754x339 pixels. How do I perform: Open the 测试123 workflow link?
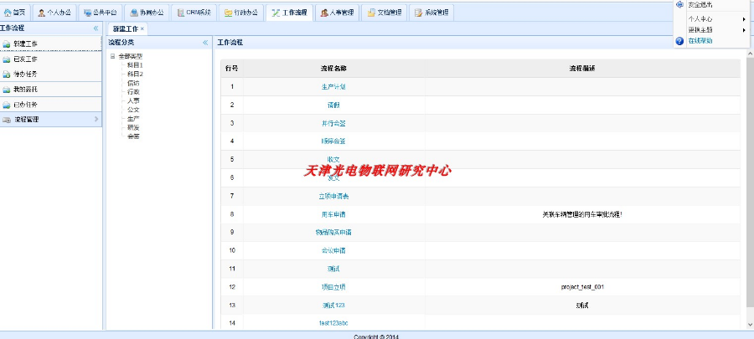(333, 306)
